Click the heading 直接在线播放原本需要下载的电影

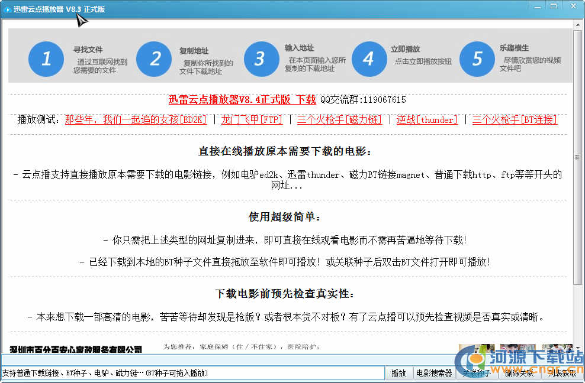click(285, 151)
